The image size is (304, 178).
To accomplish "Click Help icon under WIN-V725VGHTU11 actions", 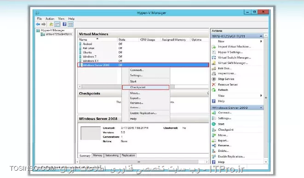I will click(x=214, y=101).
